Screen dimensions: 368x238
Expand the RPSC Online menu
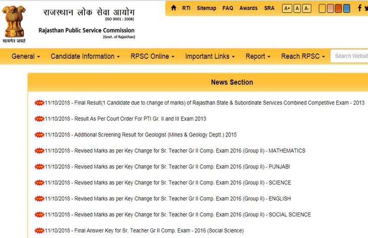[152, 56]
